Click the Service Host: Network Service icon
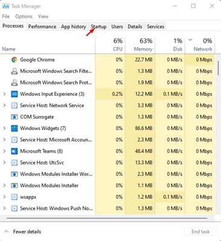The image size is (221, 241). click(x=14, y=105)
